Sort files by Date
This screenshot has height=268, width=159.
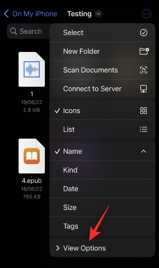[102, 189]
